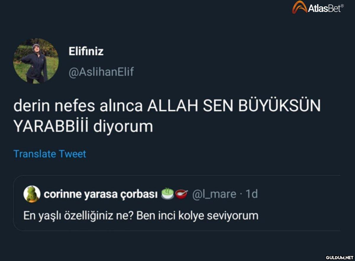
Task: Click the GULDUM.NET watermark
Action: tap(339, 257)
